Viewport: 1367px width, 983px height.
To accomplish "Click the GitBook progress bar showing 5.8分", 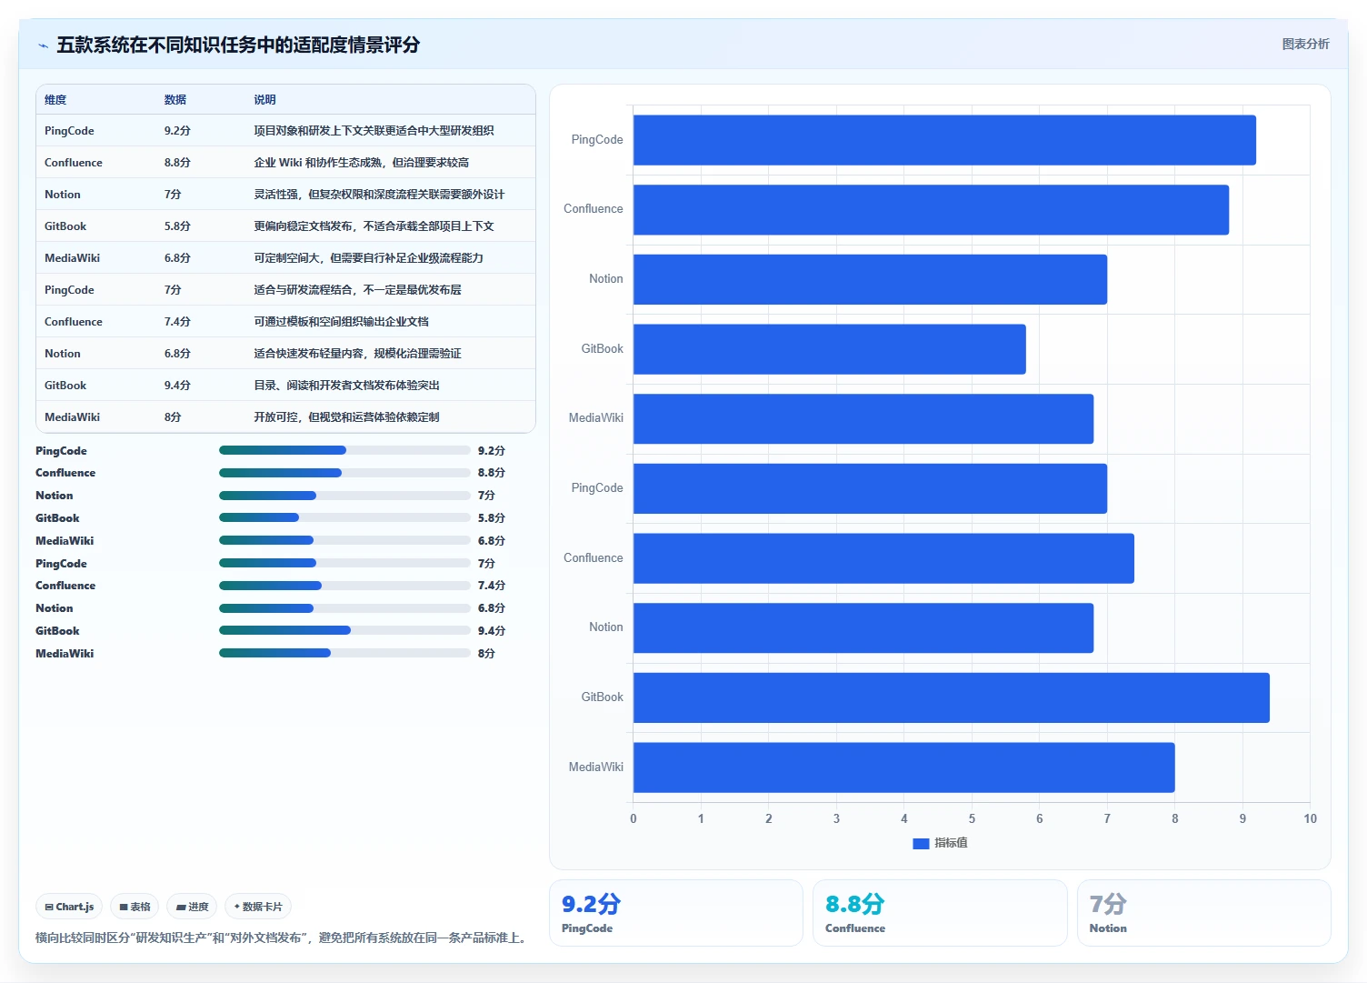I will (344, 518).
